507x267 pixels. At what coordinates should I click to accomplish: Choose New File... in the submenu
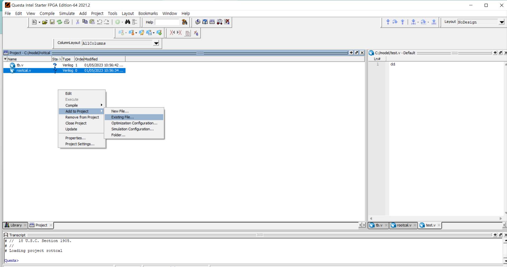pos(134,111)
